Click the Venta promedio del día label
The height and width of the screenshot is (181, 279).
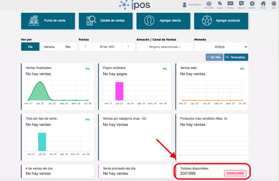point(120,169)
